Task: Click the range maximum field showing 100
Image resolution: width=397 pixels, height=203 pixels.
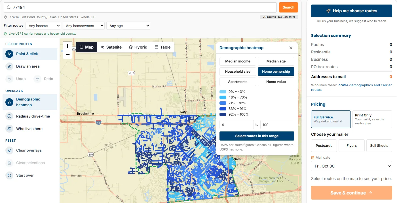Action: tap(277, 125)
